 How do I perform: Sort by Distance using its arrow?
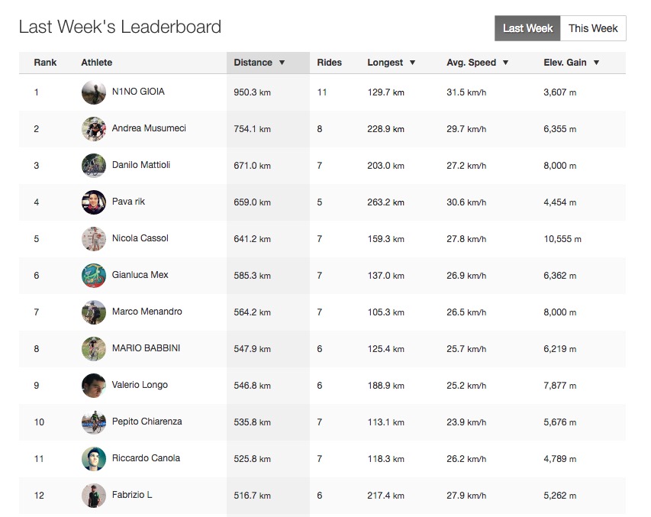point(282,63)
